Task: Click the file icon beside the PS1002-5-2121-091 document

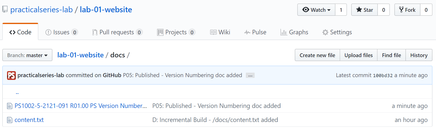Action: point(10,106)
